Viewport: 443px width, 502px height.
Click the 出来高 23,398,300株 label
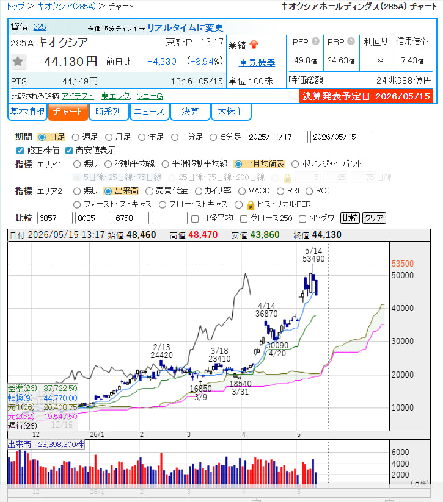[46, 445]
